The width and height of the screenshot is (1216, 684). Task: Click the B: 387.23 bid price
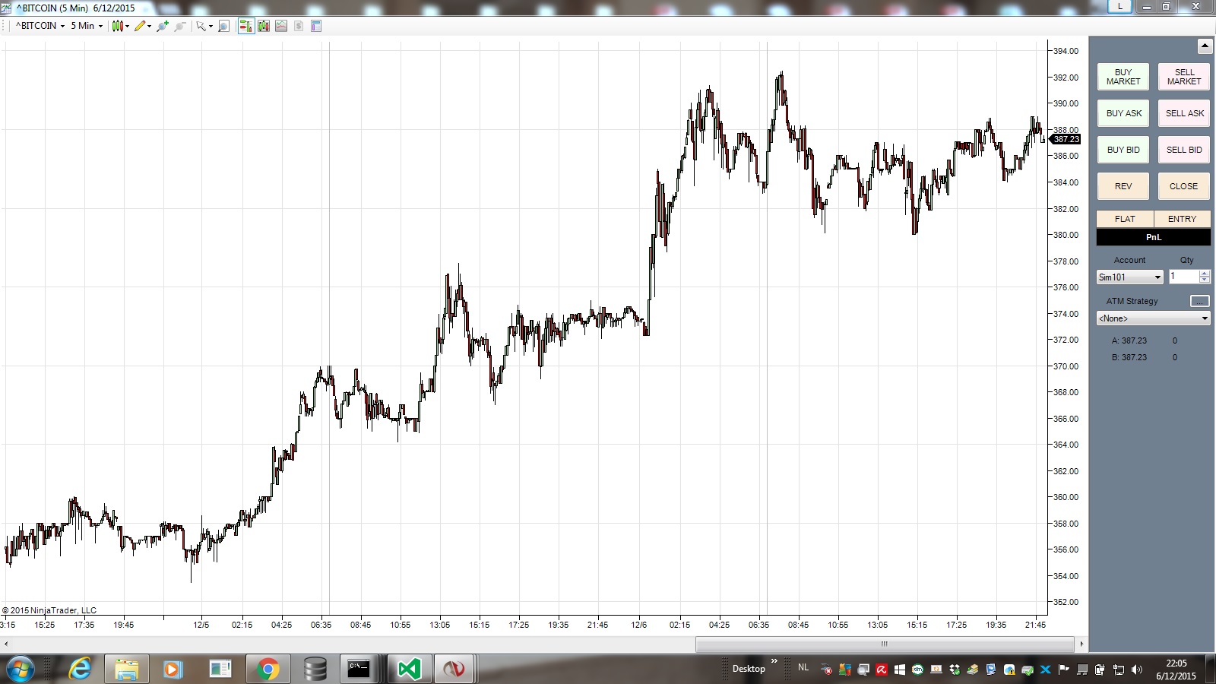coord(1129,357)
